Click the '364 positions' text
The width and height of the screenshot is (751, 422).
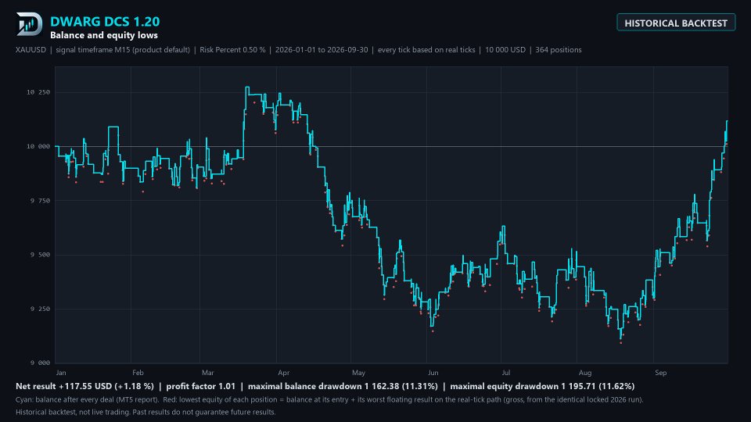point(559,50)
